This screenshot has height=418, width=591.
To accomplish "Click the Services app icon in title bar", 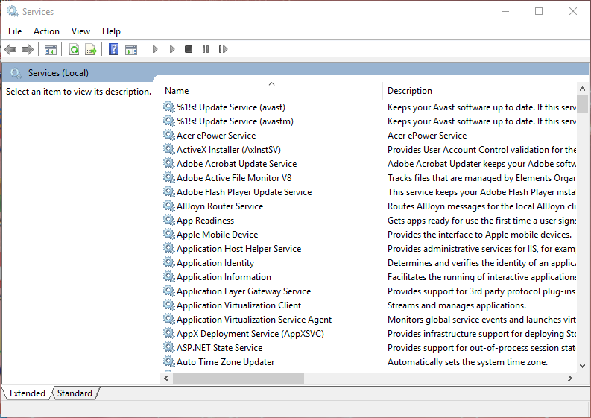I will [x=13, y=12].
